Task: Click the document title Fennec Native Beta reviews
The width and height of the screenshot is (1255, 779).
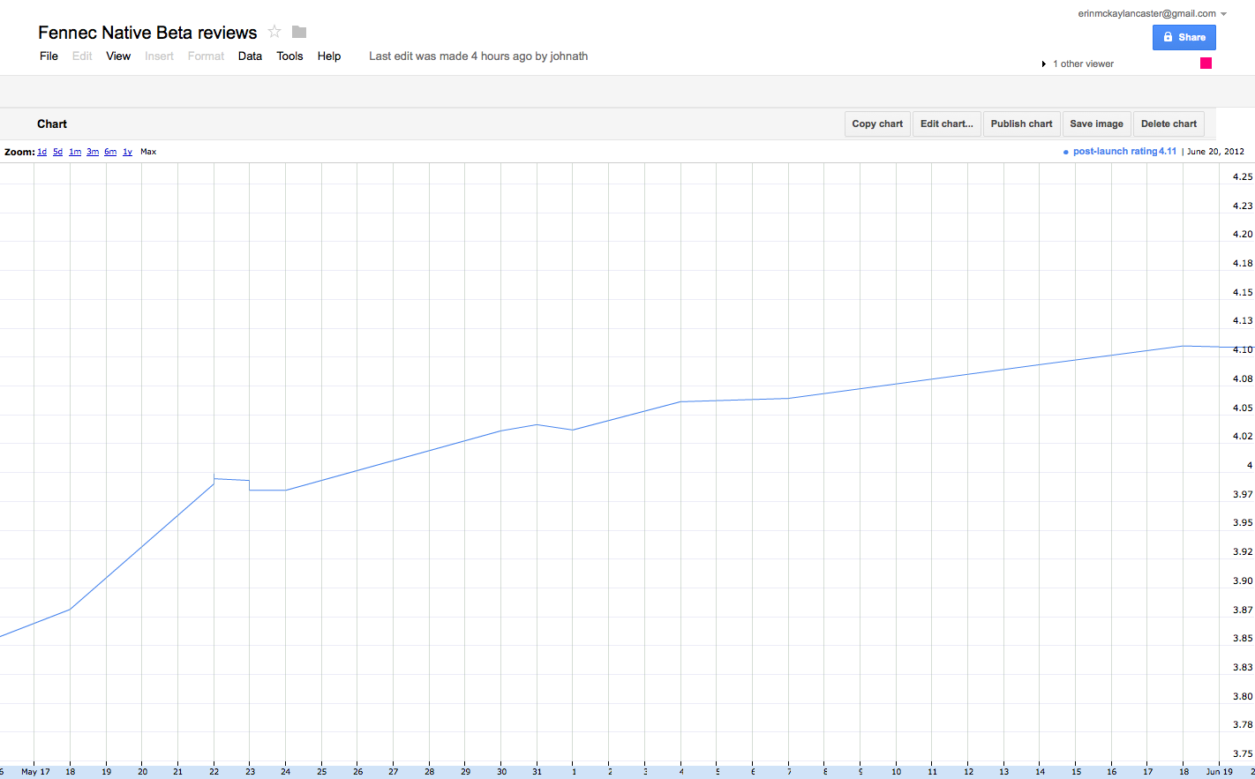Action: click(x=147, y=33)
